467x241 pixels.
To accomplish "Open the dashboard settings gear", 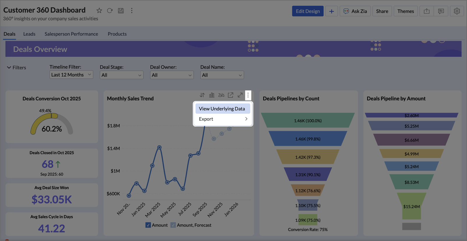I will tap(457, 11).
